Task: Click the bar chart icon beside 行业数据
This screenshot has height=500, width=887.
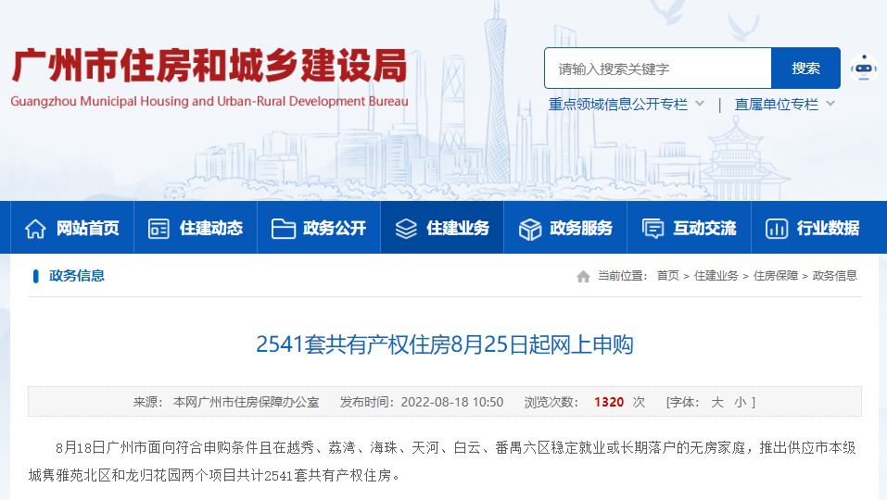Action: point(776,229)
